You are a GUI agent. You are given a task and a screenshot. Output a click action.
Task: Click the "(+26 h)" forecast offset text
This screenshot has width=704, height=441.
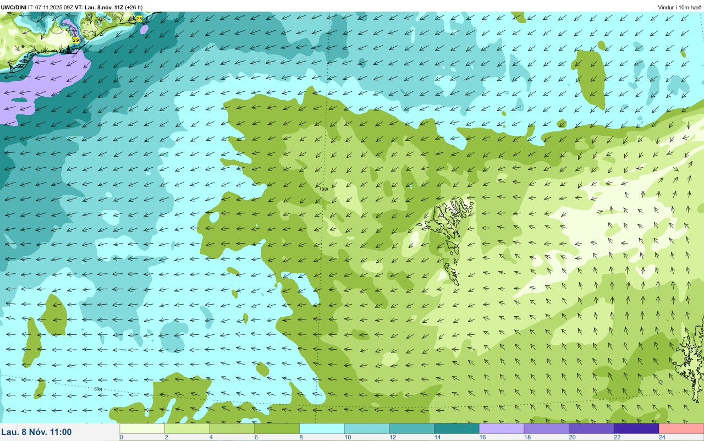pos(134,7)
